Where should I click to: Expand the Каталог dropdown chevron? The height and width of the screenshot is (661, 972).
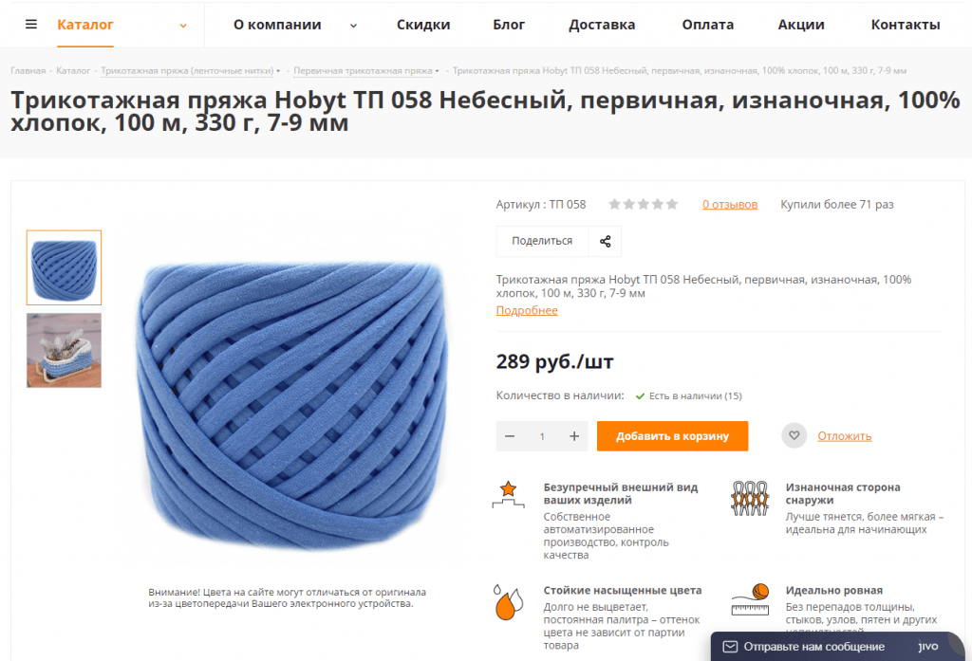click(183, 26)
